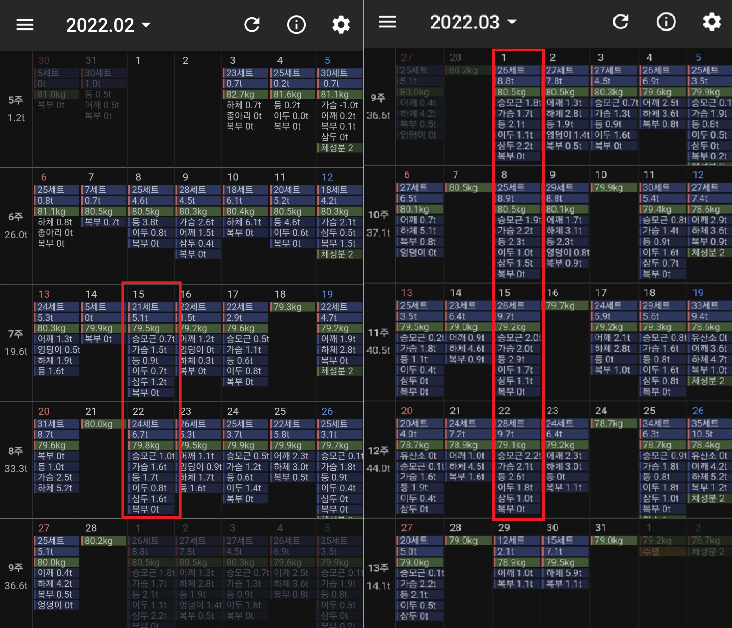Screen dimensions: 732x628
Task: Tap the 체성분 2 tag on February 12
Action: 340,254
